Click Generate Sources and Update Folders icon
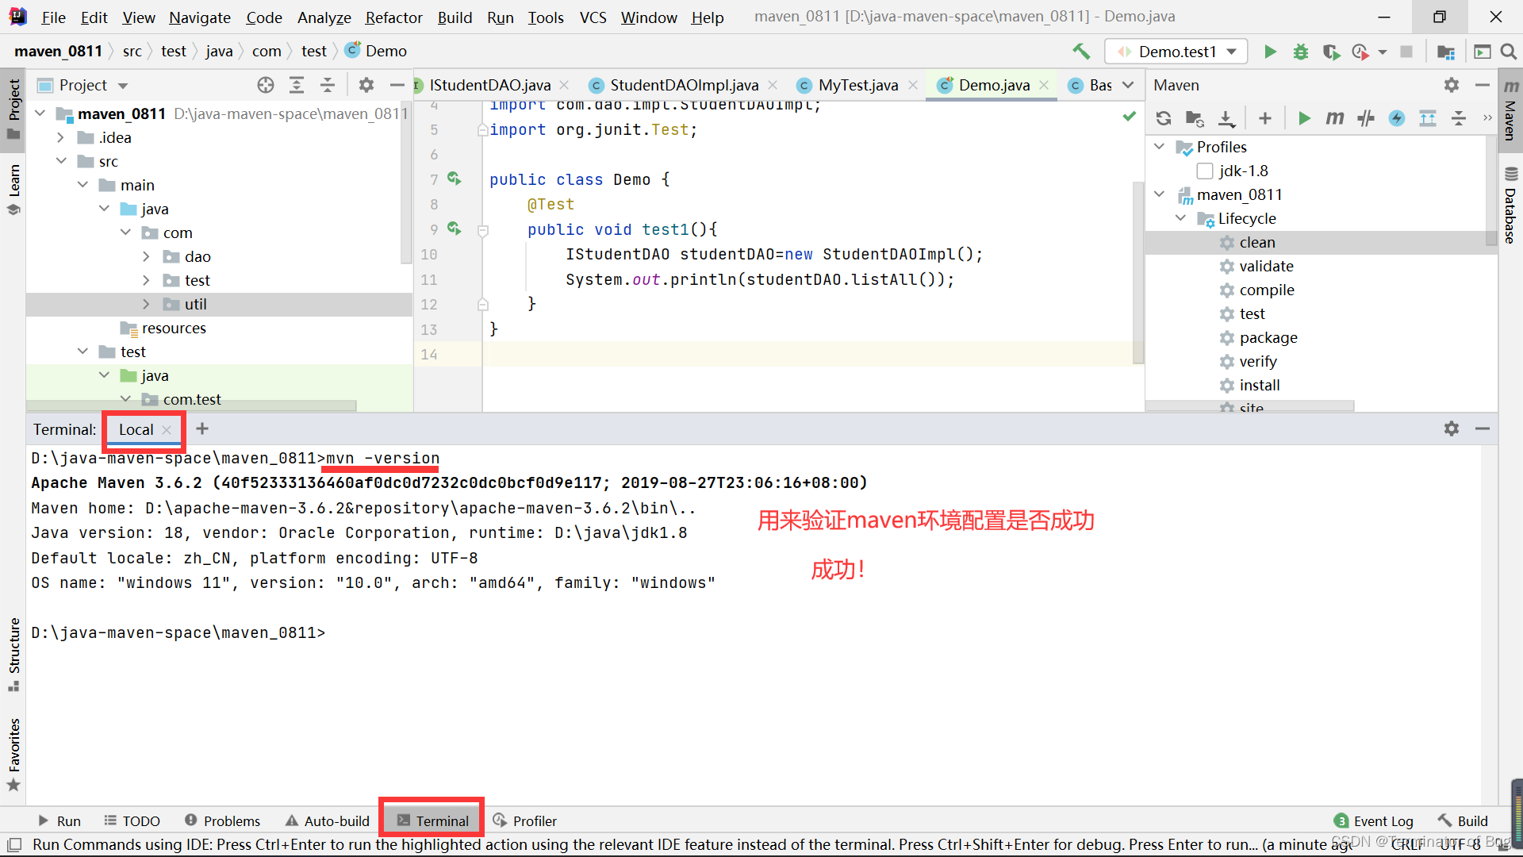The height and width of the screenshot is (857, 1523). [x=1195, y=118]
